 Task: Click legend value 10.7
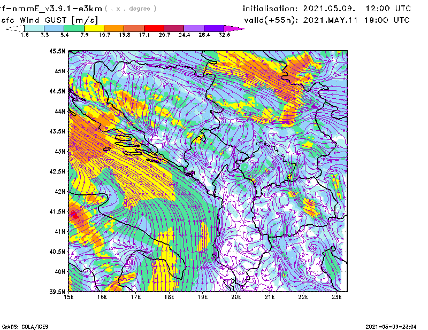point(104,35)
